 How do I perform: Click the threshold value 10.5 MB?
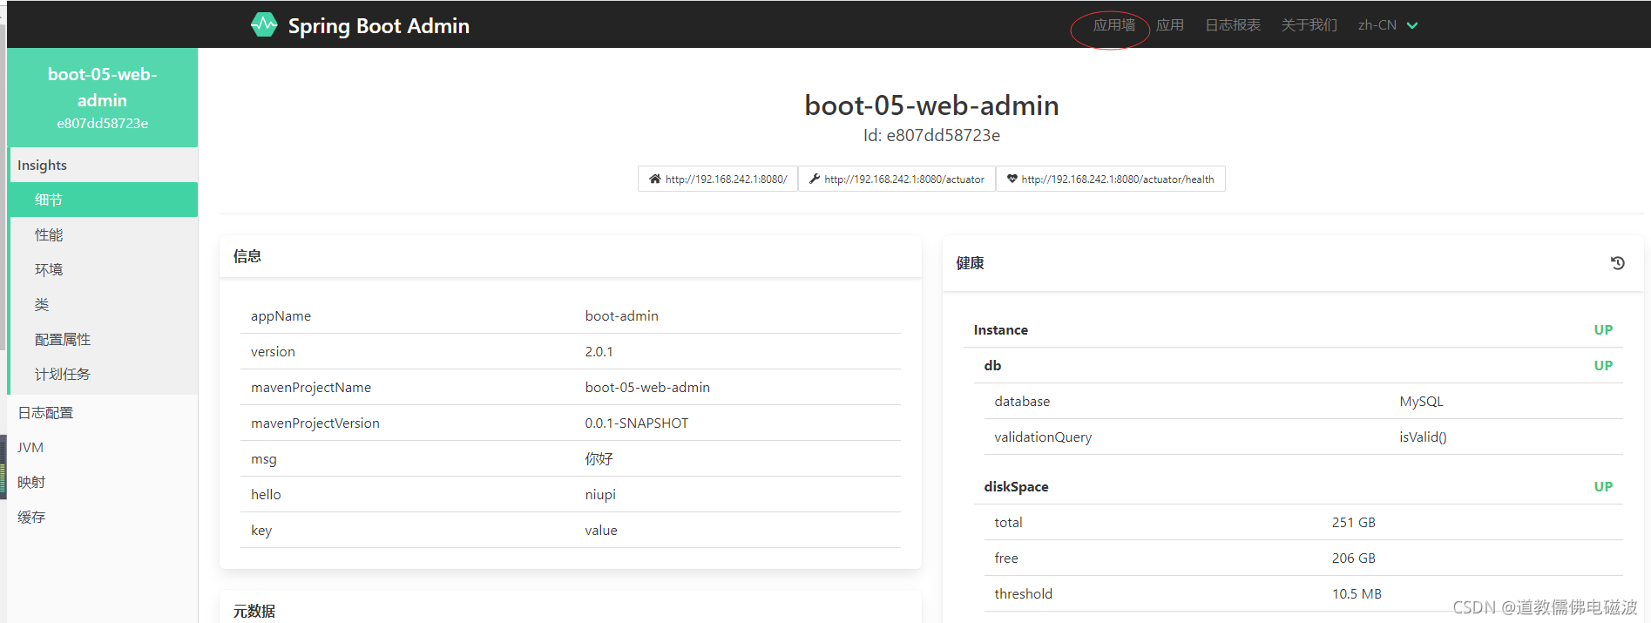(1357, 593)
